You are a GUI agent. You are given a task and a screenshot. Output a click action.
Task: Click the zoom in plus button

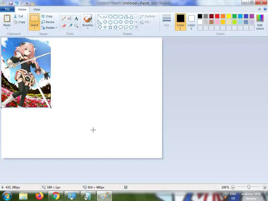(265, 187)
